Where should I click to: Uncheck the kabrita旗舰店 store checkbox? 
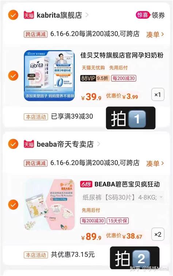pyautogui.click(x=13, y=15)
